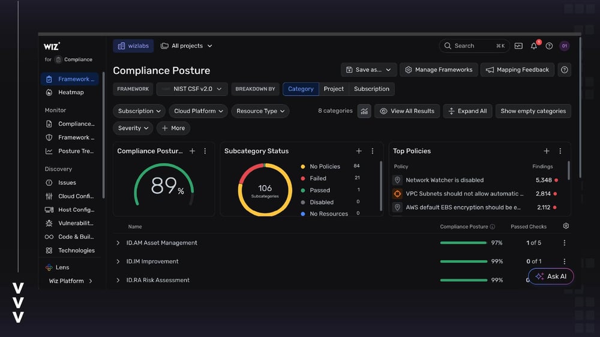Open the Save as dropdown
The image size is (600, 337).
(x=369, y=70)
